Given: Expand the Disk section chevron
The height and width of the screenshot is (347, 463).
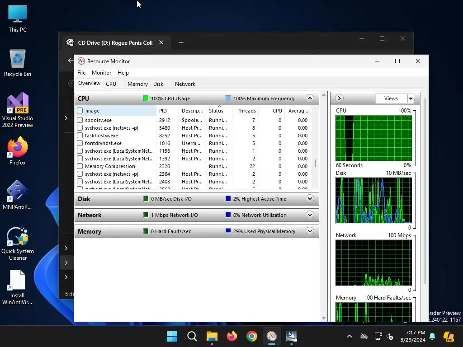Looking at the screenshot, I should 310,199.
